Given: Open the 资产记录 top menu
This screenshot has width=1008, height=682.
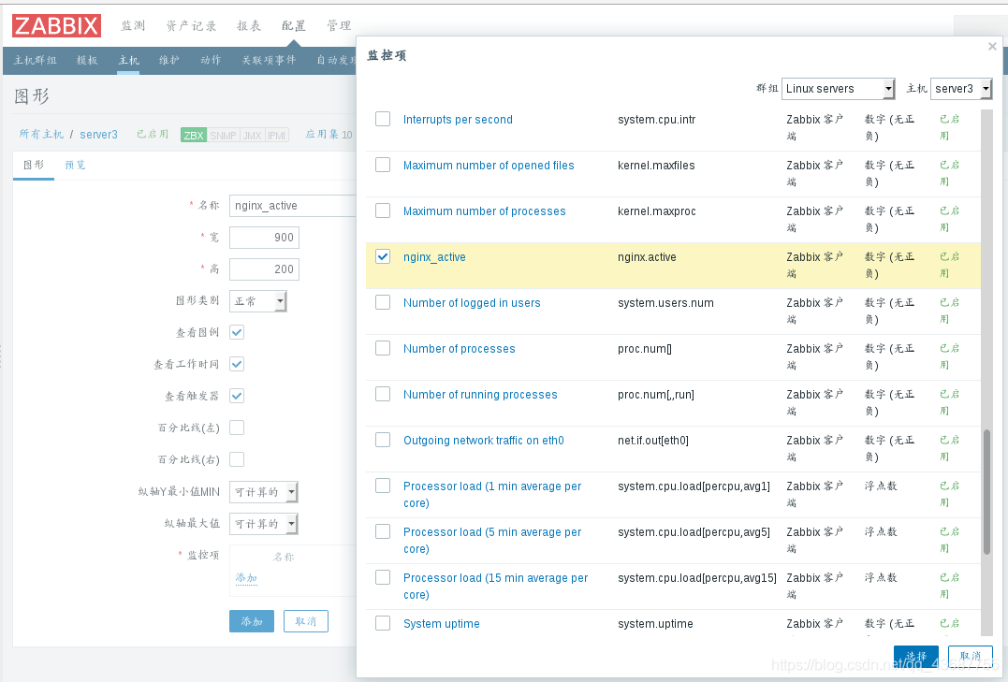Looking at the screenshot, I should click(192, 25).
